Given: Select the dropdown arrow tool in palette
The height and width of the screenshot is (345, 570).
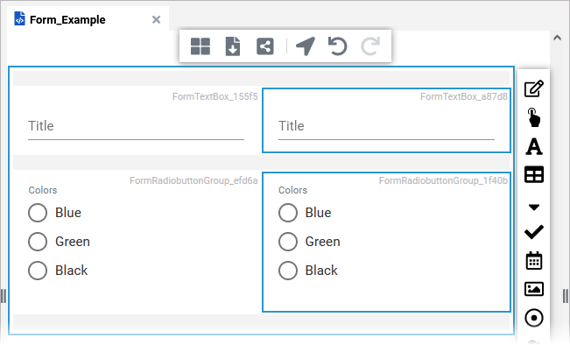Looking at the screenshot, I should click(533, 208).
